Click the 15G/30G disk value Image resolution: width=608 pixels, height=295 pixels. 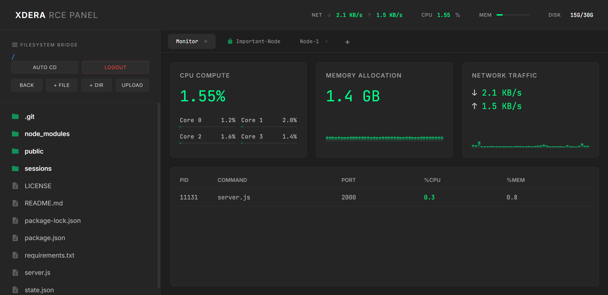point(582,15)
